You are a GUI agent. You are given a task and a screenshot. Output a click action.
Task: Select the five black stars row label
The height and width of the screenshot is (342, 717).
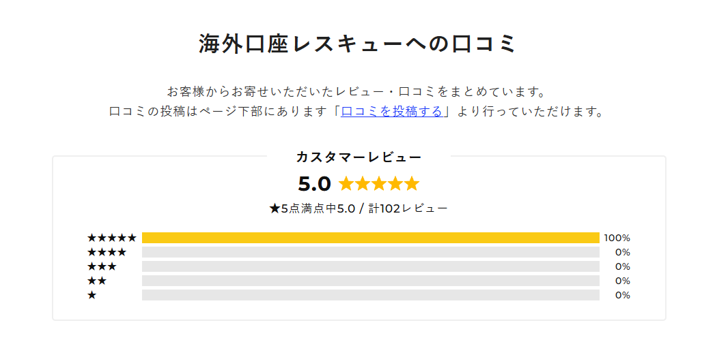(x=112, y=238)
